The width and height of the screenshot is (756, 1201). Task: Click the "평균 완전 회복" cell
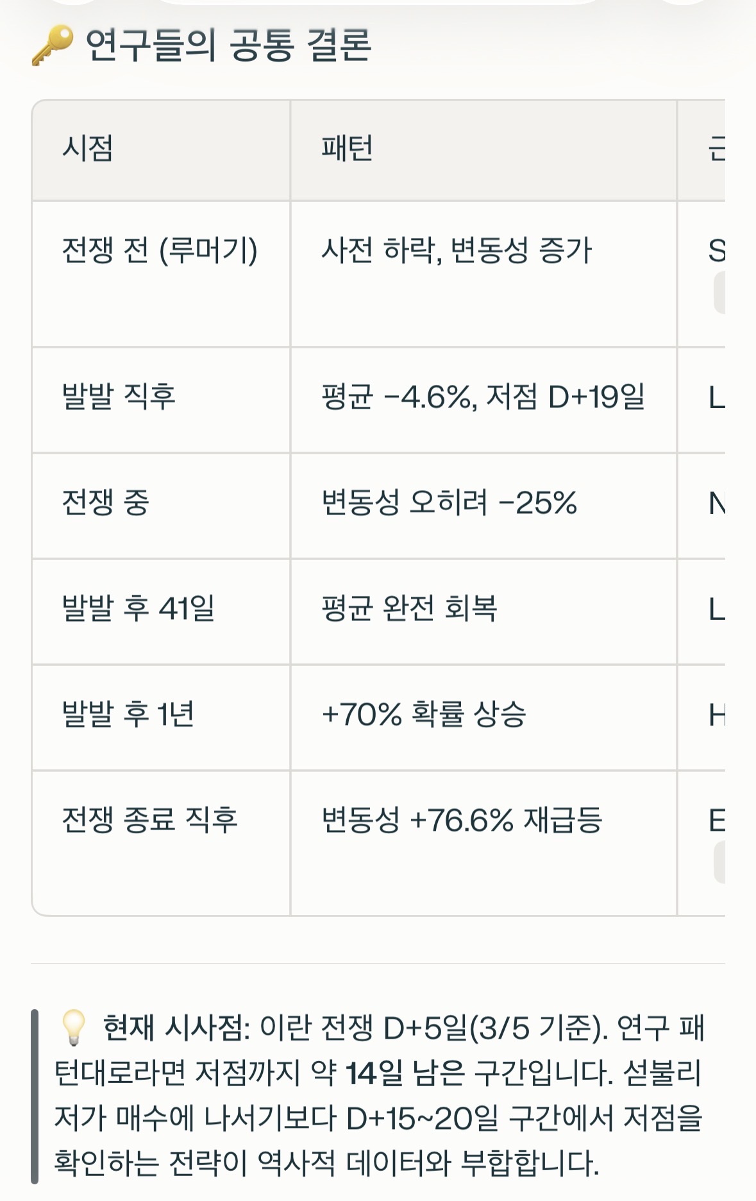[x=409, y=608]
